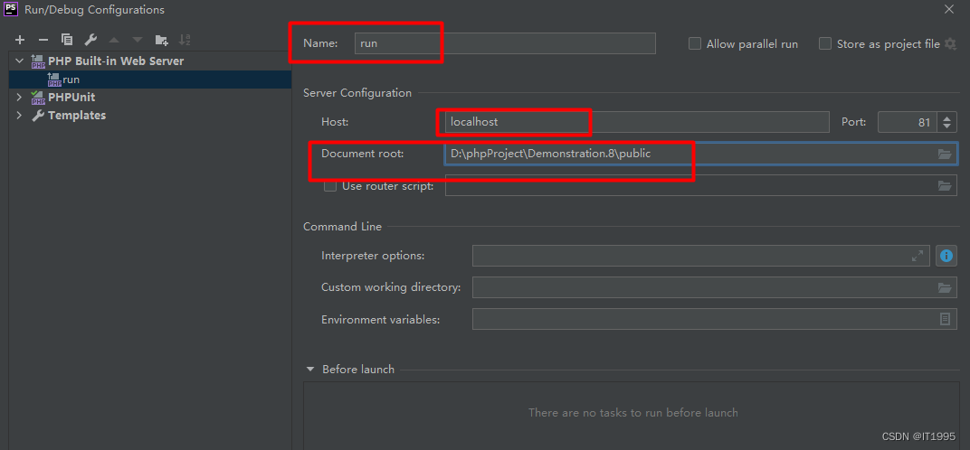The image size is (970, 450).
Task: Enable Allow parallel run checkbox
Action: click(695, 44)
